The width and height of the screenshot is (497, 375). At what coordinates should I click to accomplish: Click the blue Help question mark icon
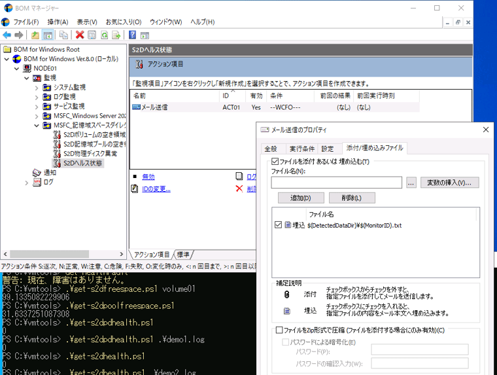pyautogui.click(x=133, y=35)
